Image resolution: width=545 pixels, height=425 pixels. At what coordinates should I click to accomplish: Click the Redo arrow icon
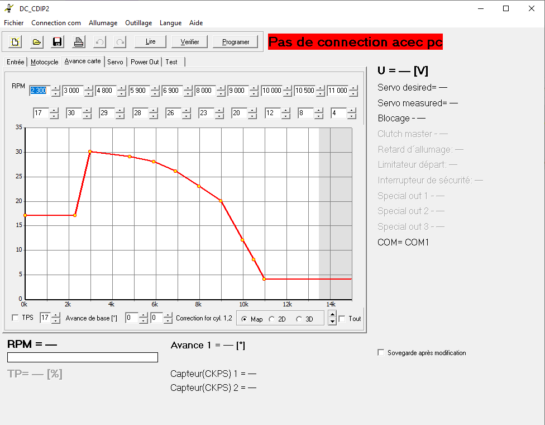(120, 42)
